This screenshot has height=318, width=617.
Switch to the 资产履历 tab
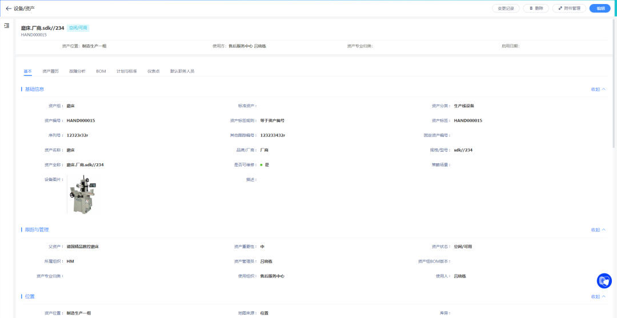(50, 71)
